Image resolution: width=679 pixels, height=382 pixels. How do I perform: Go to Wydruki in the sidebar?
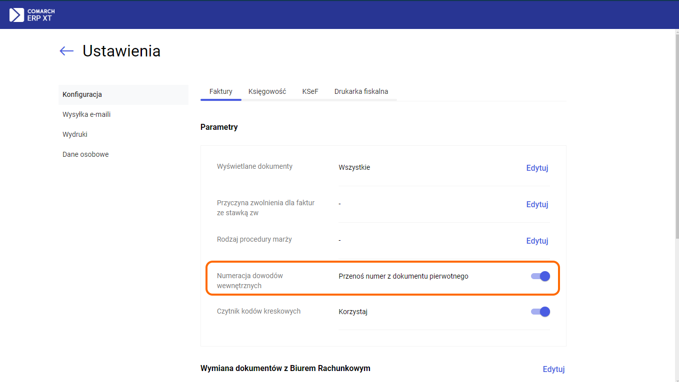[x=75, y=134]
